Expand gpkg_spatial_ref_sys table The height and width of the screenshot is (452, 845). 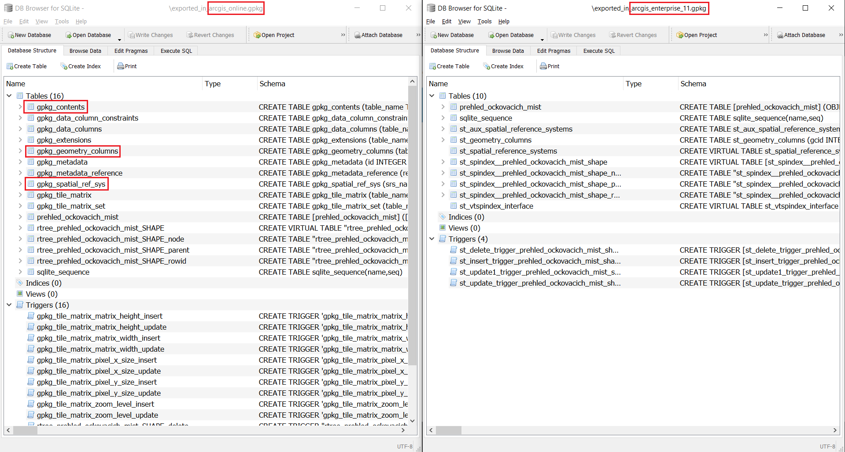(20, 184)
